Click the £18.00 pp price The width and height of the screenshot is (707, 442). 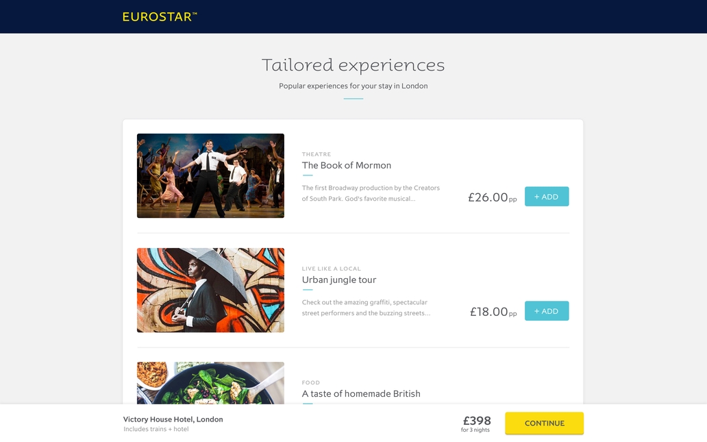tap(493, 312)
